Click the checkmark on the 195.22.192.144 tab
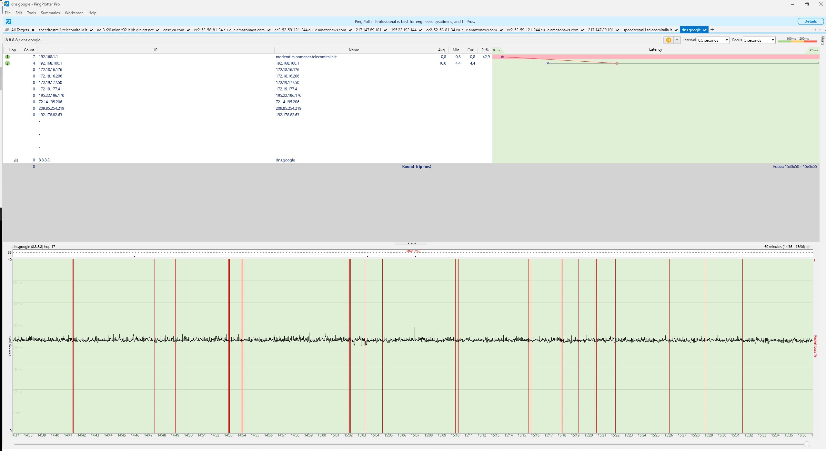Screen dimensions: 826x451 click(420, 30)
